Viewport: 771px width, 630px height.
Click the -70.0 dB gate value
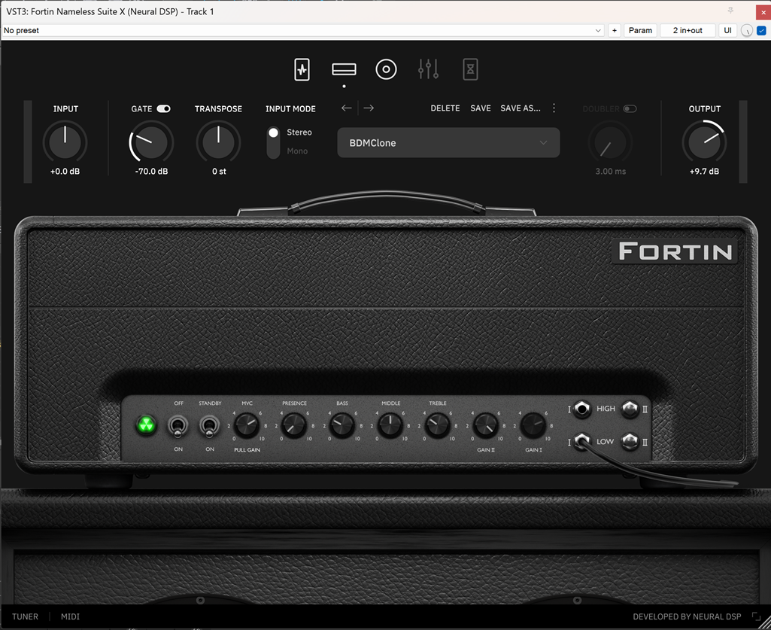pyautogui.click(x=151, y=172)
